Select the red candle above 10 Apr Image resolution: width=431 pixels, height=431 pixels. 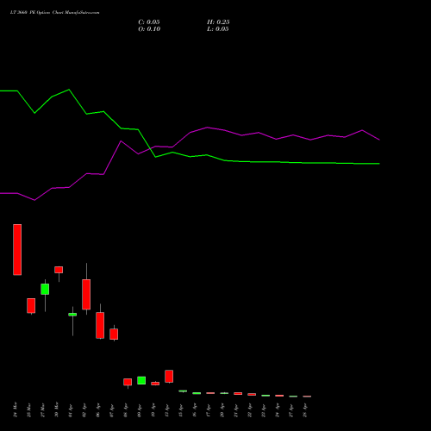point(155,384)
